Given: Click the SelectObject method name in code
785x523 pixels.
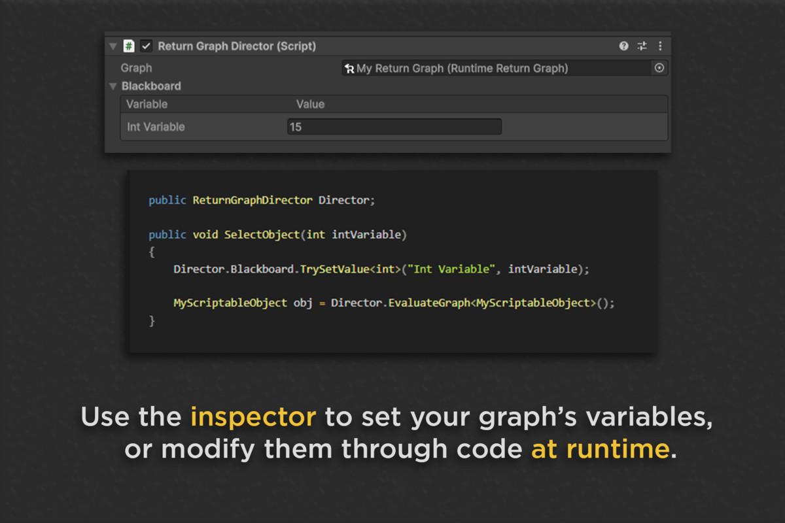Looking at the screenshot, I should pyautogui.click(x=262, y=235).
